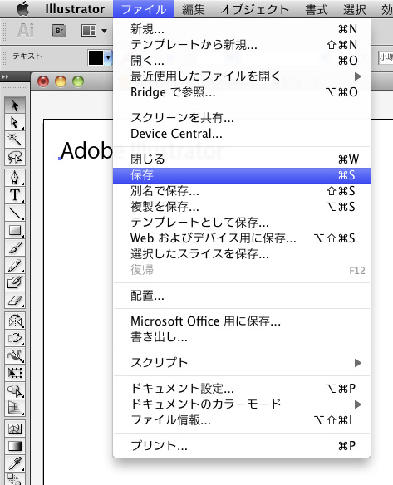Viewport: 393px width, 485px height.
Task: Select the Line Segment tool
Action: pyautogui.click(x=15, y=213)
